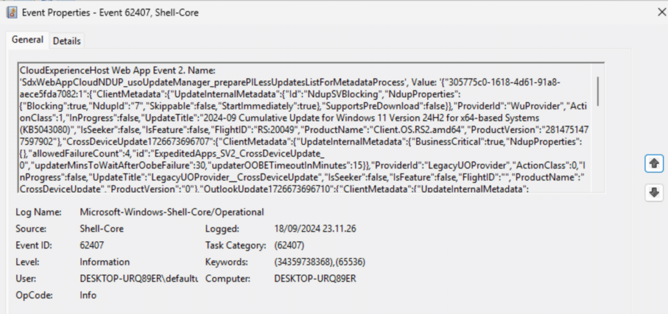
Task: Close the Event Properties dialog
Action: [662, 12]
